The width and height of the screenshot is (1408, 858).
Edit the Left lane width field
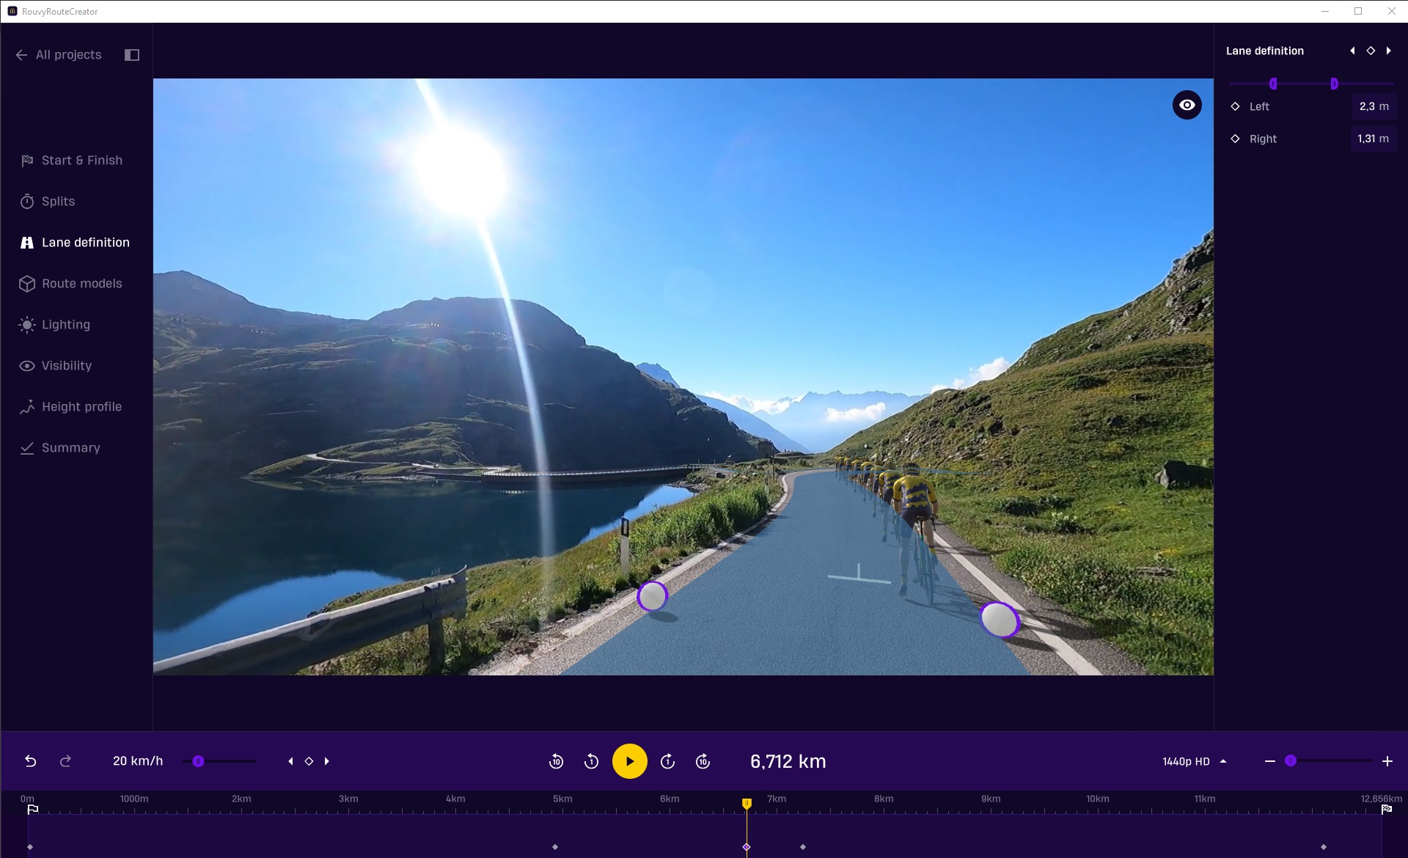tap(1373, 106)
